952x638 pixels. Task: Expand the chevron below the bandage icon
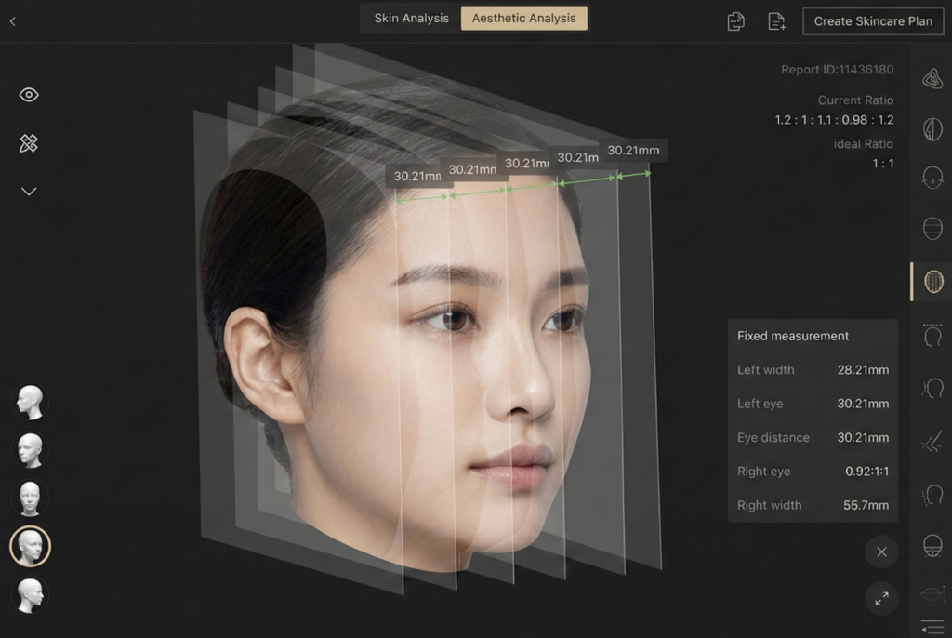coord(29,192)
